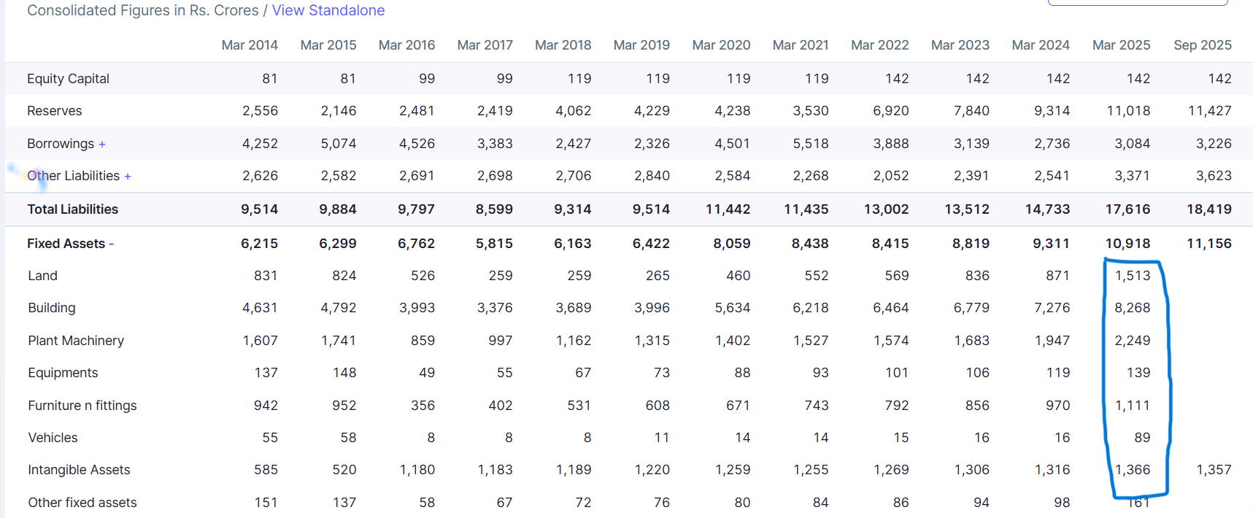This screenshot has width=1253, height=518.
Task: Click the Mar 2025 Land value 1,513
Action: pos(1132,276)
